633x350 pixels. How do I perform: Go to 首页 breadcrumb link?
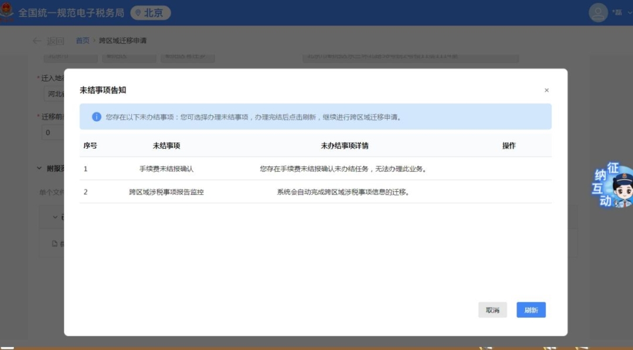[83, 41]
